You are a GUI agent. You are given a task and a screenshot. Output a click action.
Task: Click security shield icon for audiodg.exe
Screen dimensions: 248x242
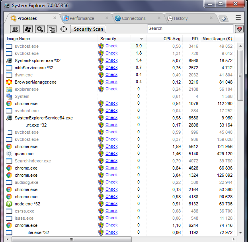click(101, 182)
